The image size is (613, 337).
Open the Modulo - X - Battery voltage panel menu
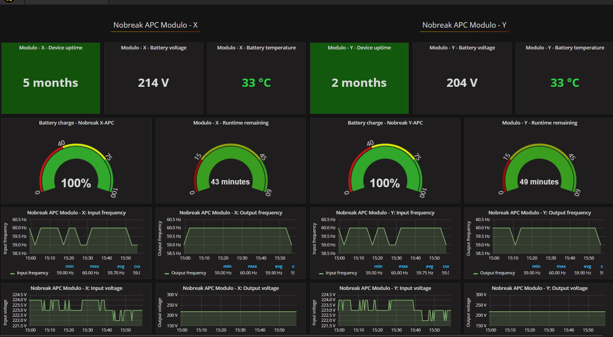pyautogui.click(x=154, y=47)
